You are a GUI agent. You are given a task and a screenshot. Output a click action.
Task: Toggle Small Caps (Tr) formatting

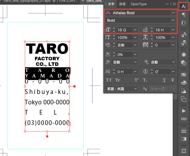click(x=118, y=80)
